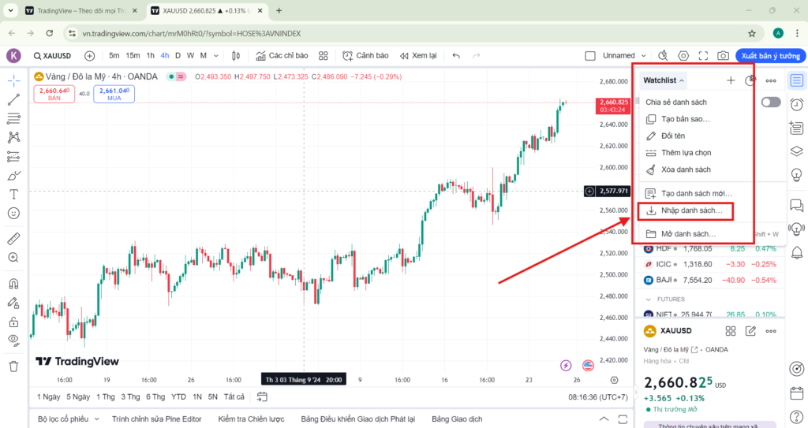Open the indicator templates grid icon
Screen dimensions: 808x428
(323, 56)
